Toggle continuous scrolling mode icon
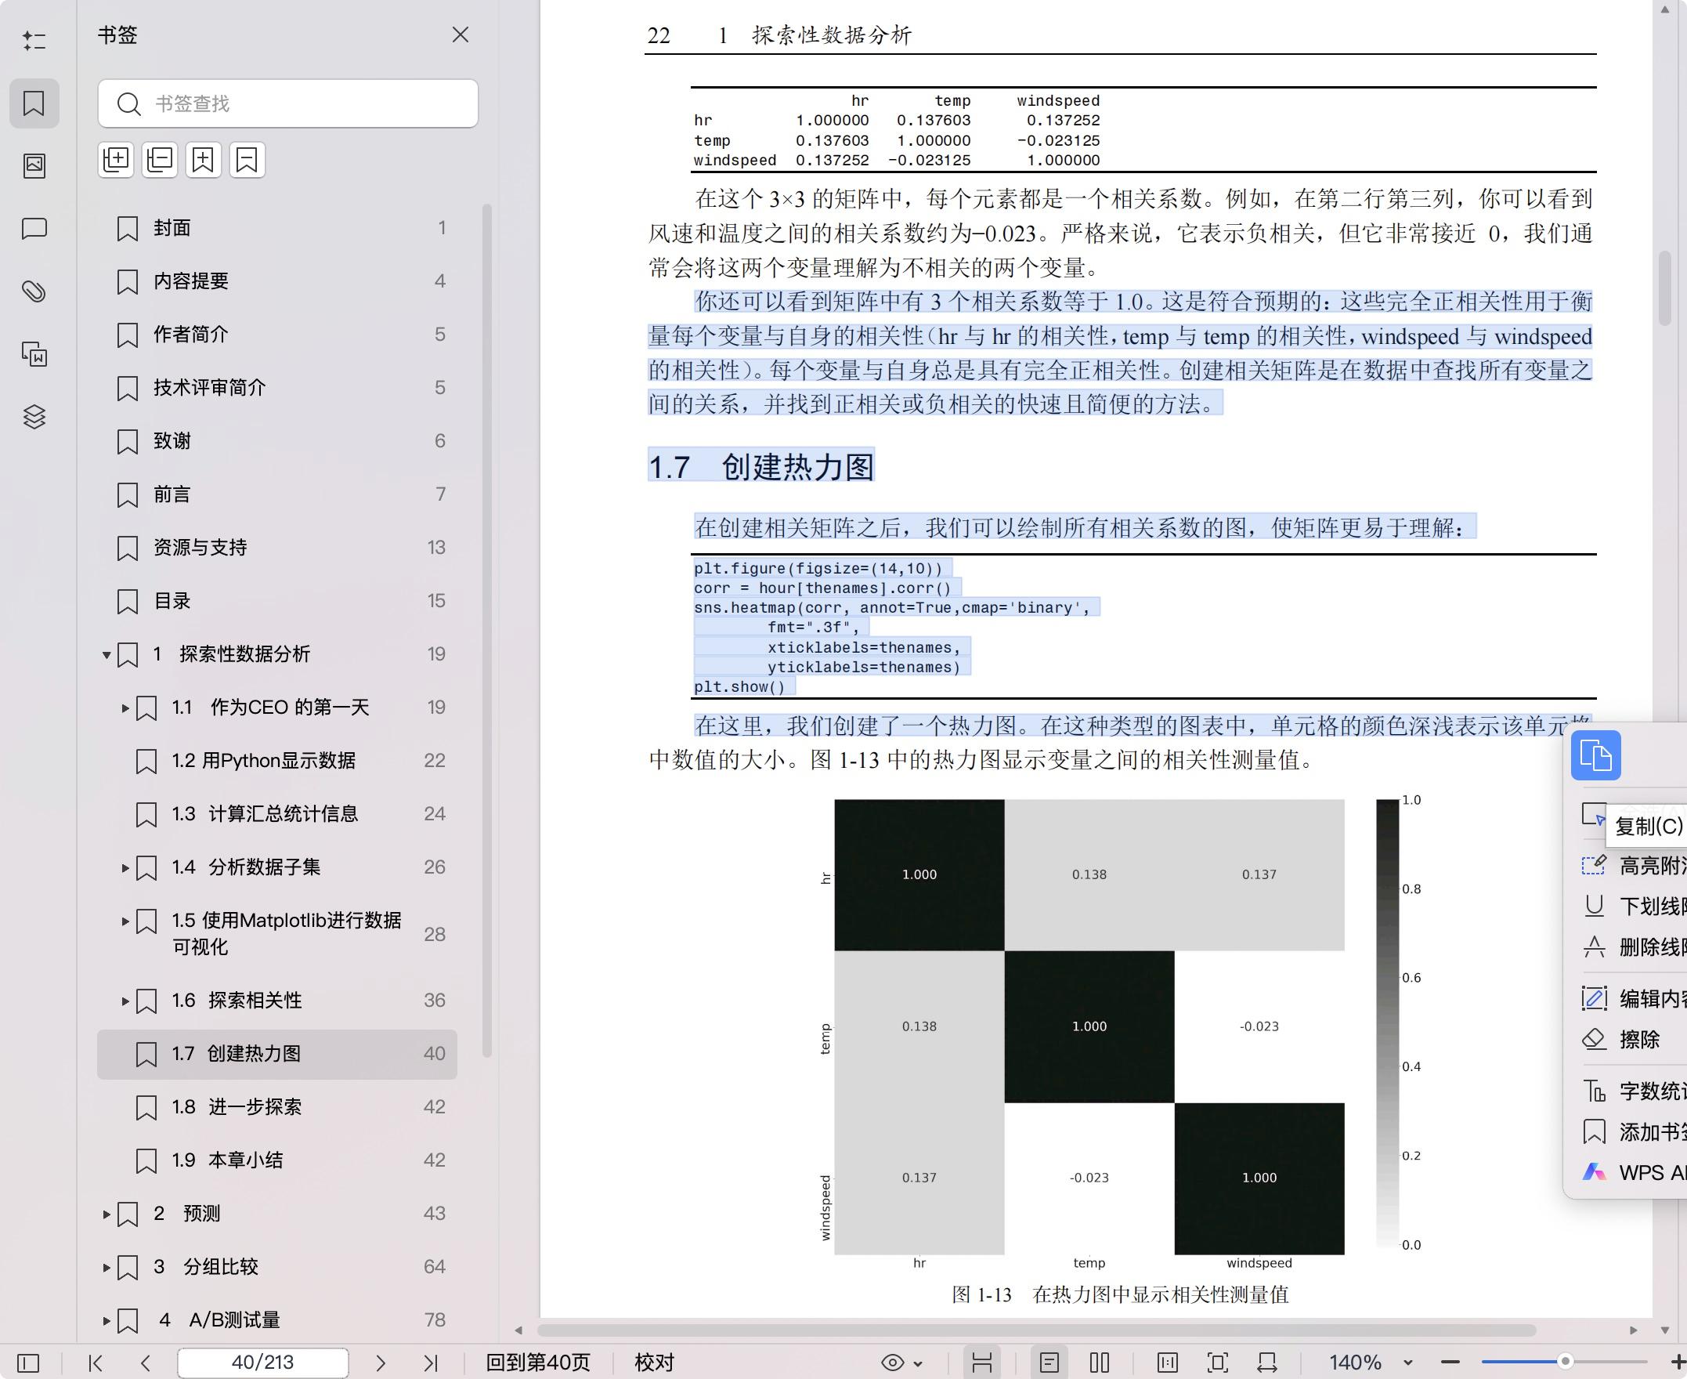The width and height of the screenshot is (1687, 1379). [x=982, y=1363]
